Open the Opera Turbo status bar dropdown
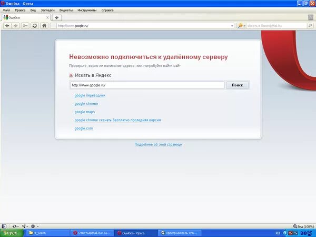The image size is (316, 237). pos(34,226)
